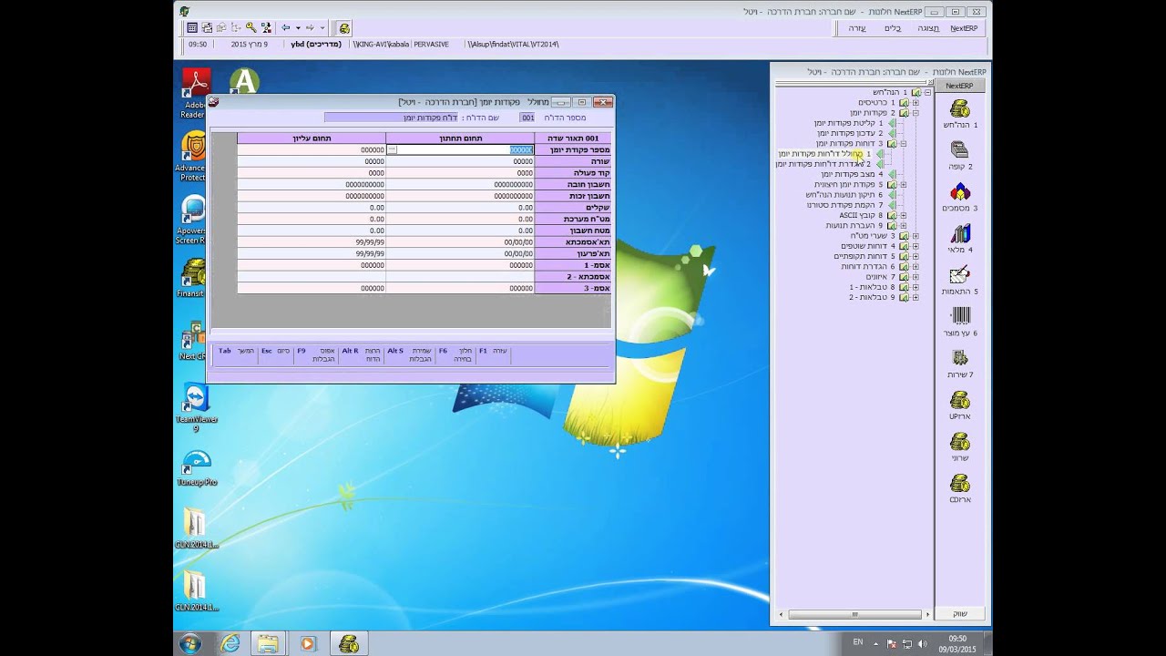
Task: Open the מלאי inventory module
Action: 961,238
